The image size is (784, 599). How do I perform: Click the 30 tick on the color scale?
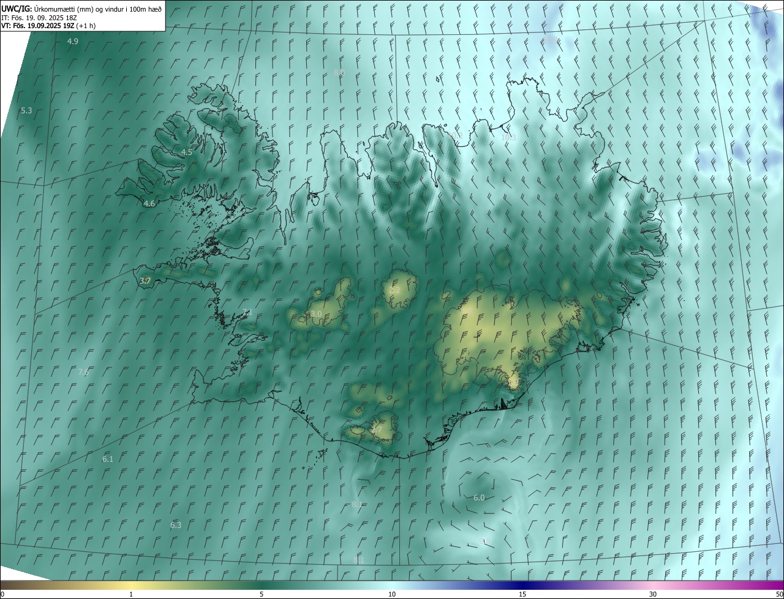(x=653, y=594)
